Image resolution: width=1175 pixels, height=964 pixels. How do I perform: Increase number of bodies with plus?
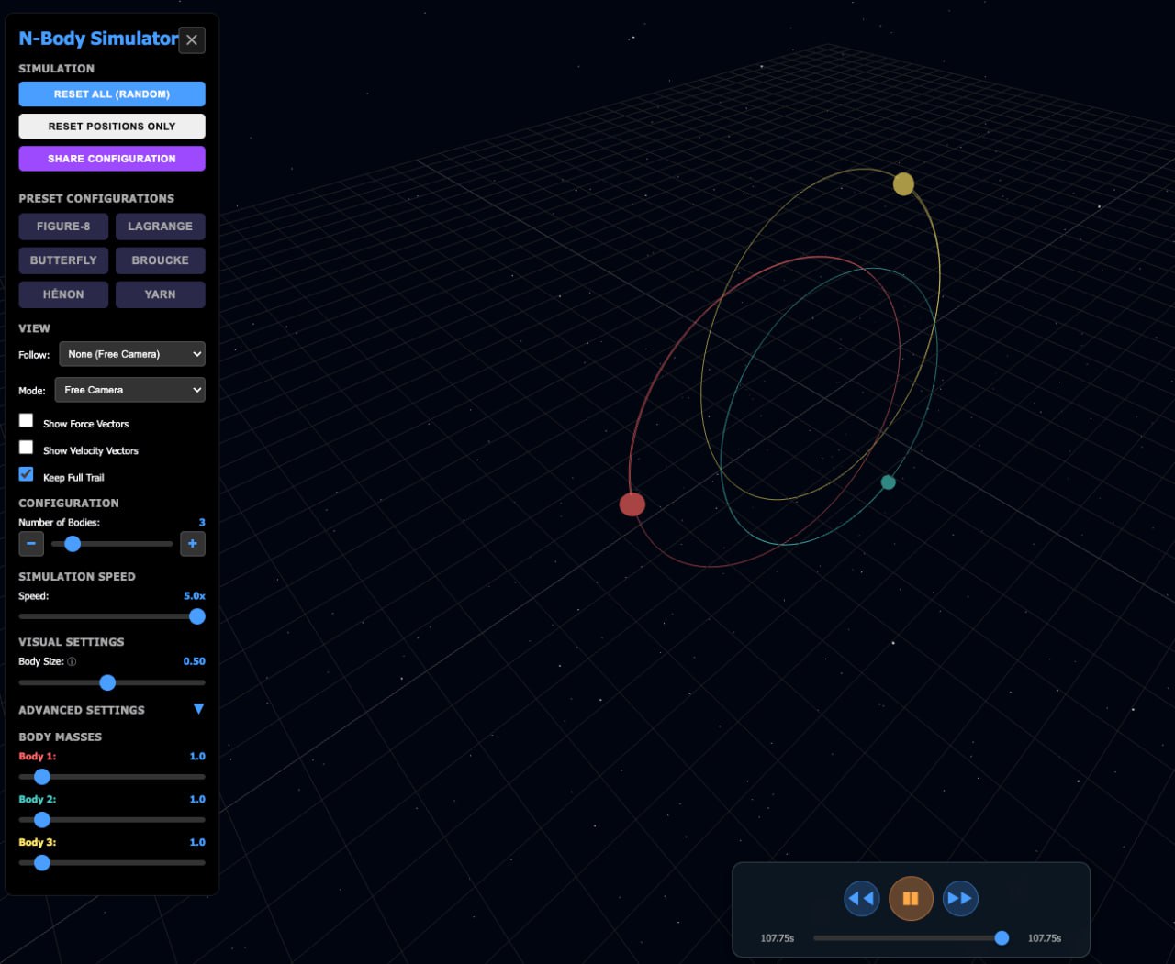coord(192,544)
